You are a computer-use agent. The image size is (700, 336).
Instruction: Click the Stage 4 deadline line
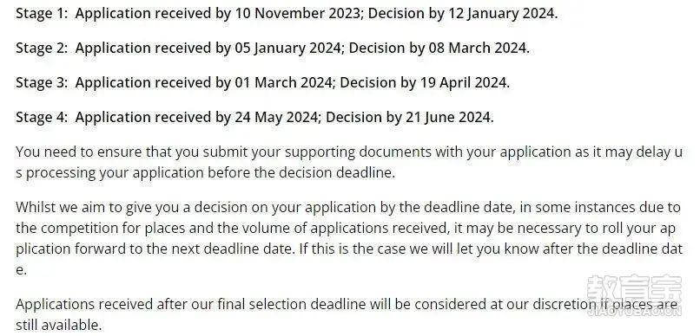coord(254,118)
